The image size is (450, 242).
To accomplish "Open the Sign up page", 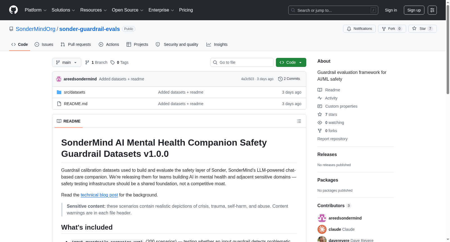I will point(414,10).
